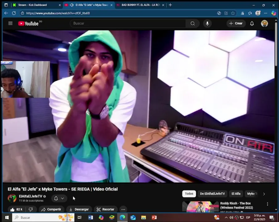Open the ElAlfaElJefeTV channel name
The height and width of the screenshot is (222, 279).
coord(31,196)
